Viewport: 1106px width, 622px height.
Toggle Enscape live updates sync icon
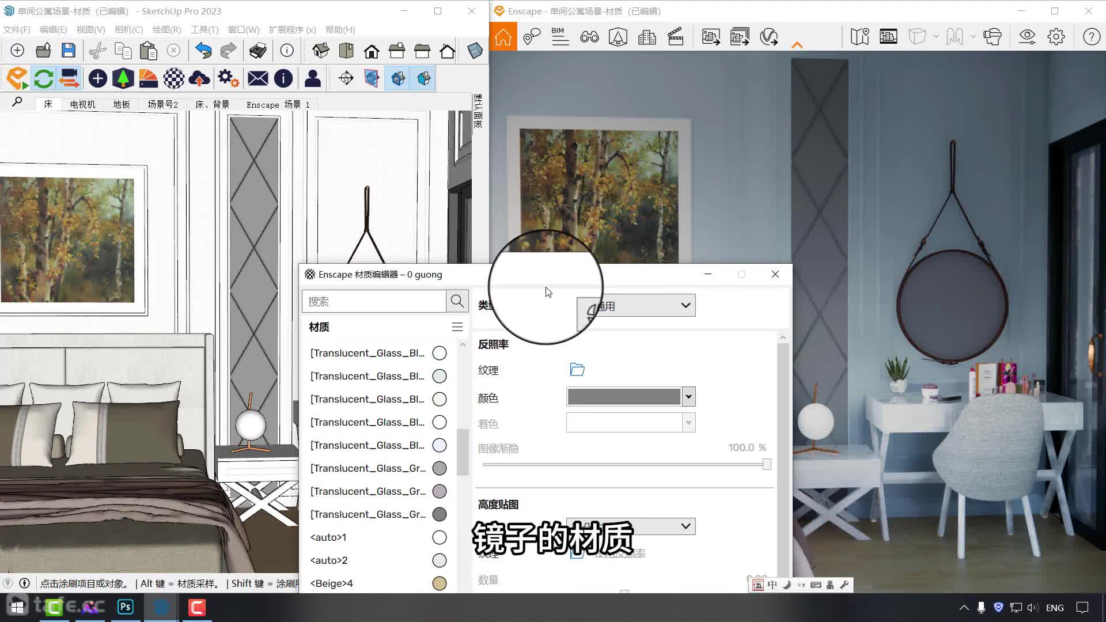click(43, 78)
